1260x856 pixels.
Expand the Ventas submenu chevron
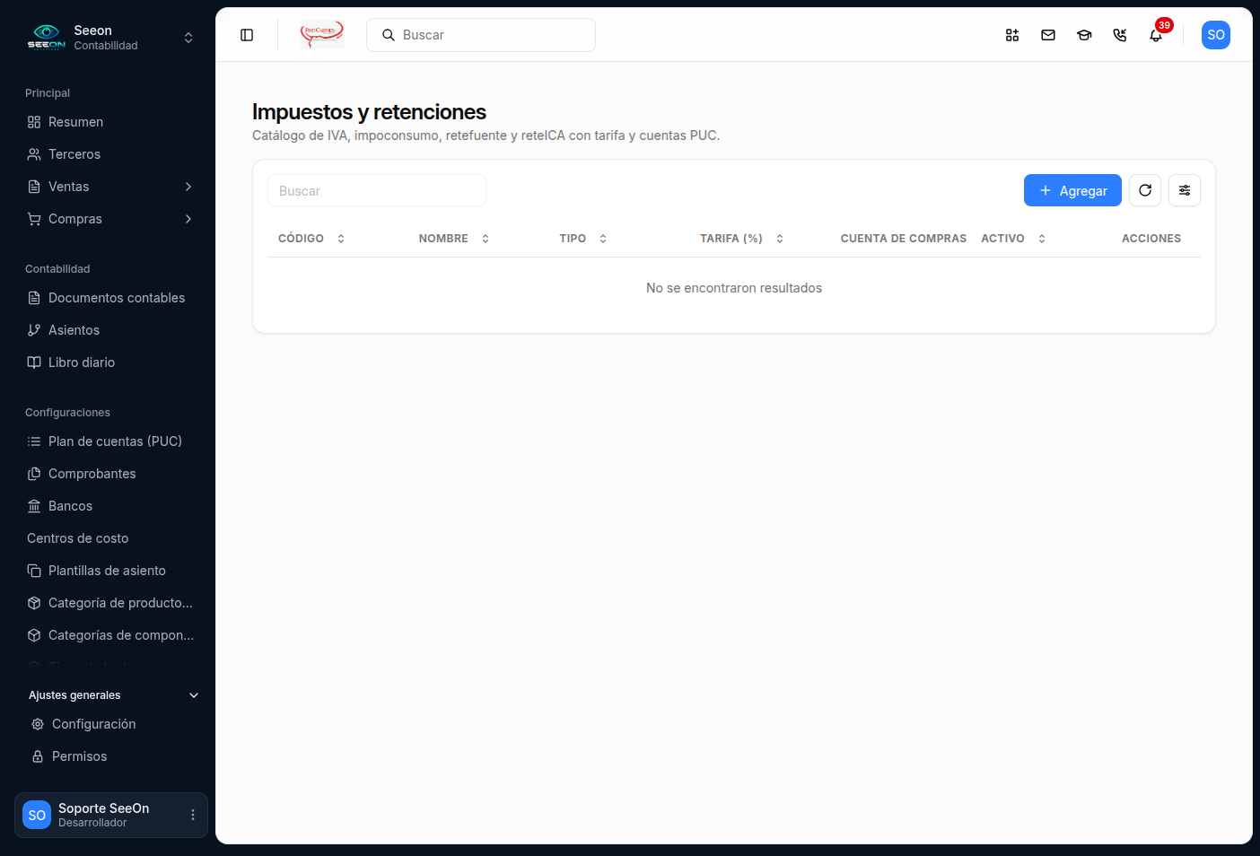click(x=188, y=187)
